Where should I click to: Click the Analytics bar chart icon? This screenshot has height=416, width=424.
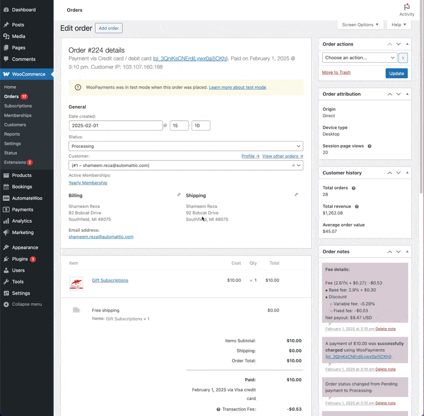[6, 221]
